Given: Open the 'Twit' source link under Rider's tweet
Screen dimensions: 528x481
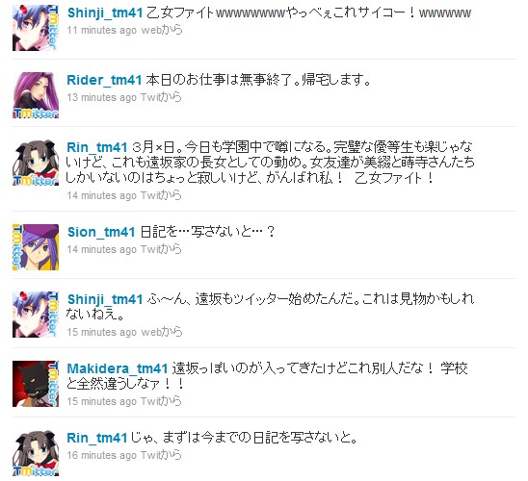Looking at the screenshot, I should point(149,97).
